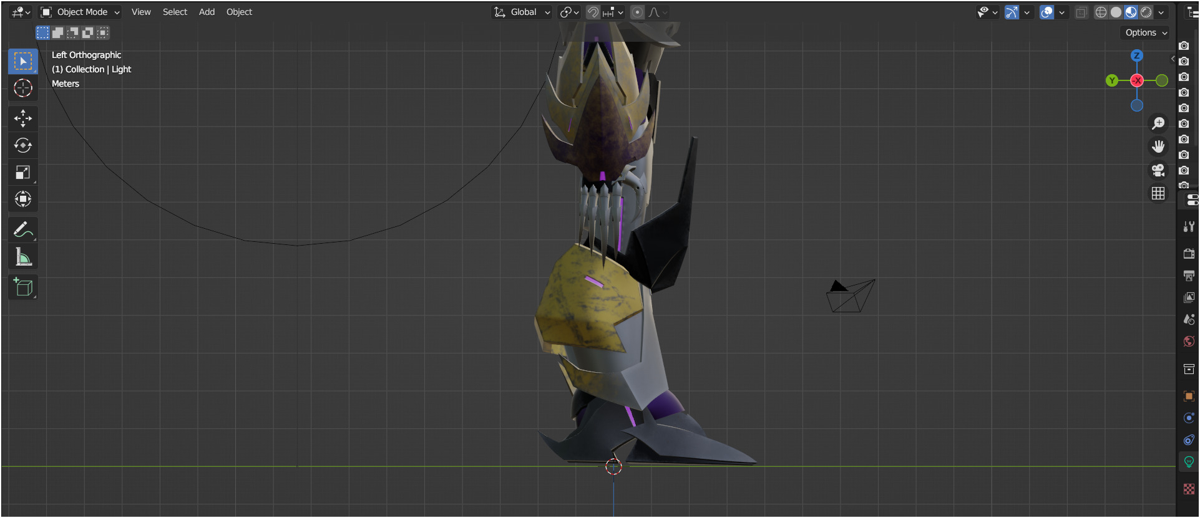1200x518 pixels.
Task: Toggle snapping magnet in header
Action: click(593, 12)
